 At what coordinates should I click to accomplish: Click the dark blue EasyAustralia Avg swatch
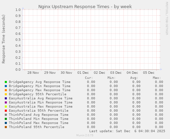(6, 98)
